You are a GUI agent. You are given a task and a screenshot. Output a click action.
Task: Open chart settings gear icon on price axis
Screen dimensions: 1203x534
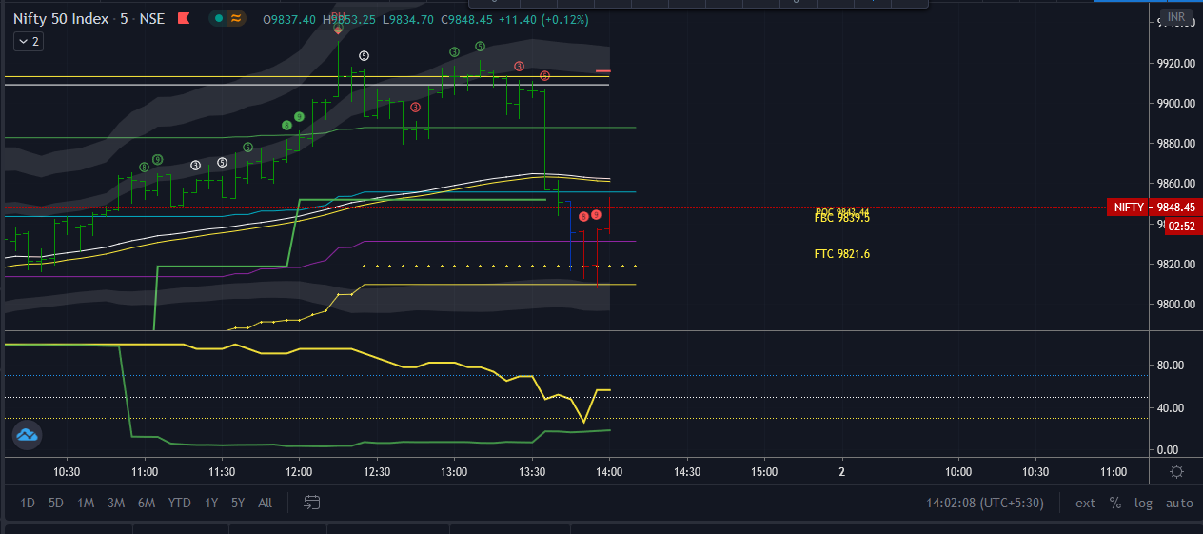[x=1177, y=472]
